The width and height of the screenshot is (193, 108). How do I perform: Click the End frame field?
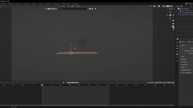pos(171,83)
